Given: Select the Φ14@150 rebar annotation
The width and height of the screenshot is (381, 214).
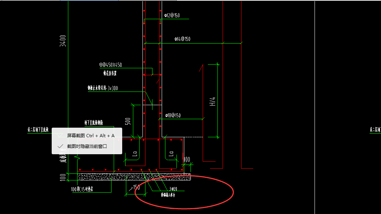Looking at the screenshot, I should point(182,39).
